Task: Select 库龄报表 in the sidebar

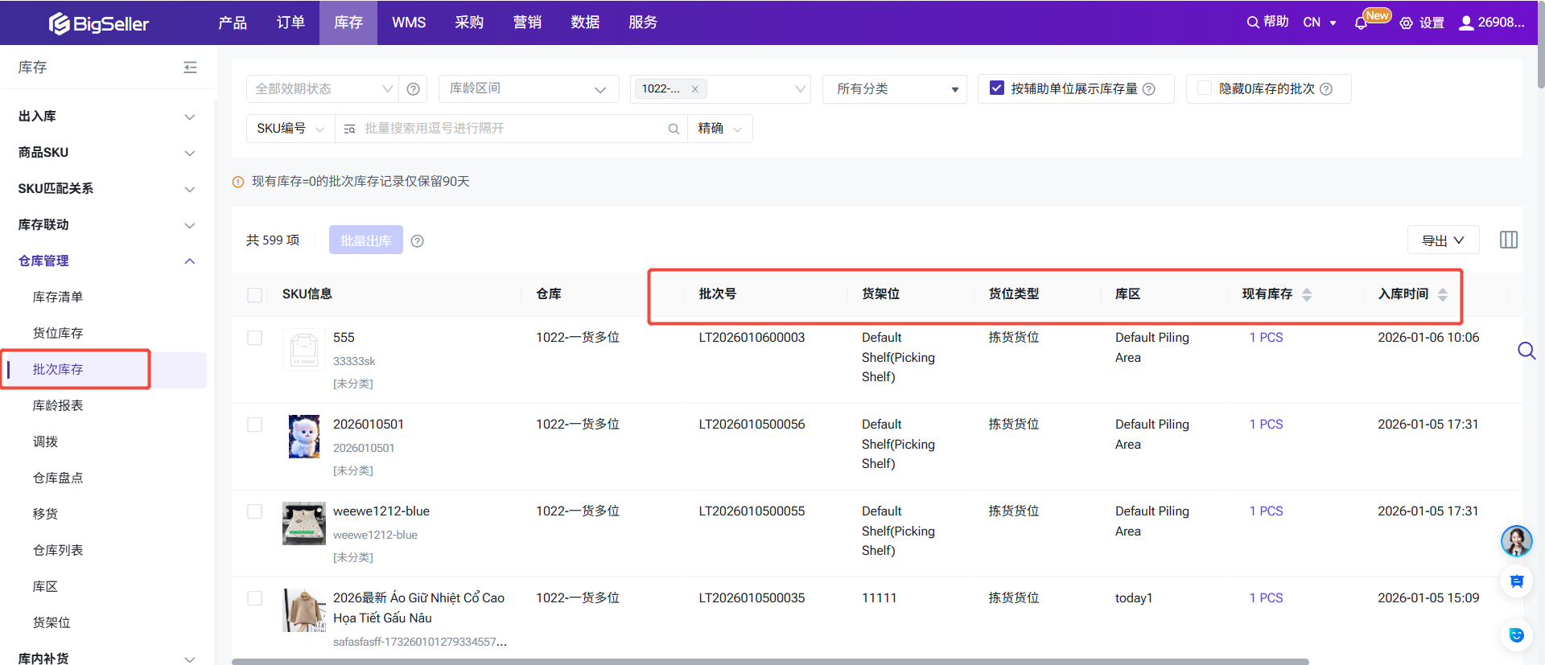Action: [x=58, y=405]
